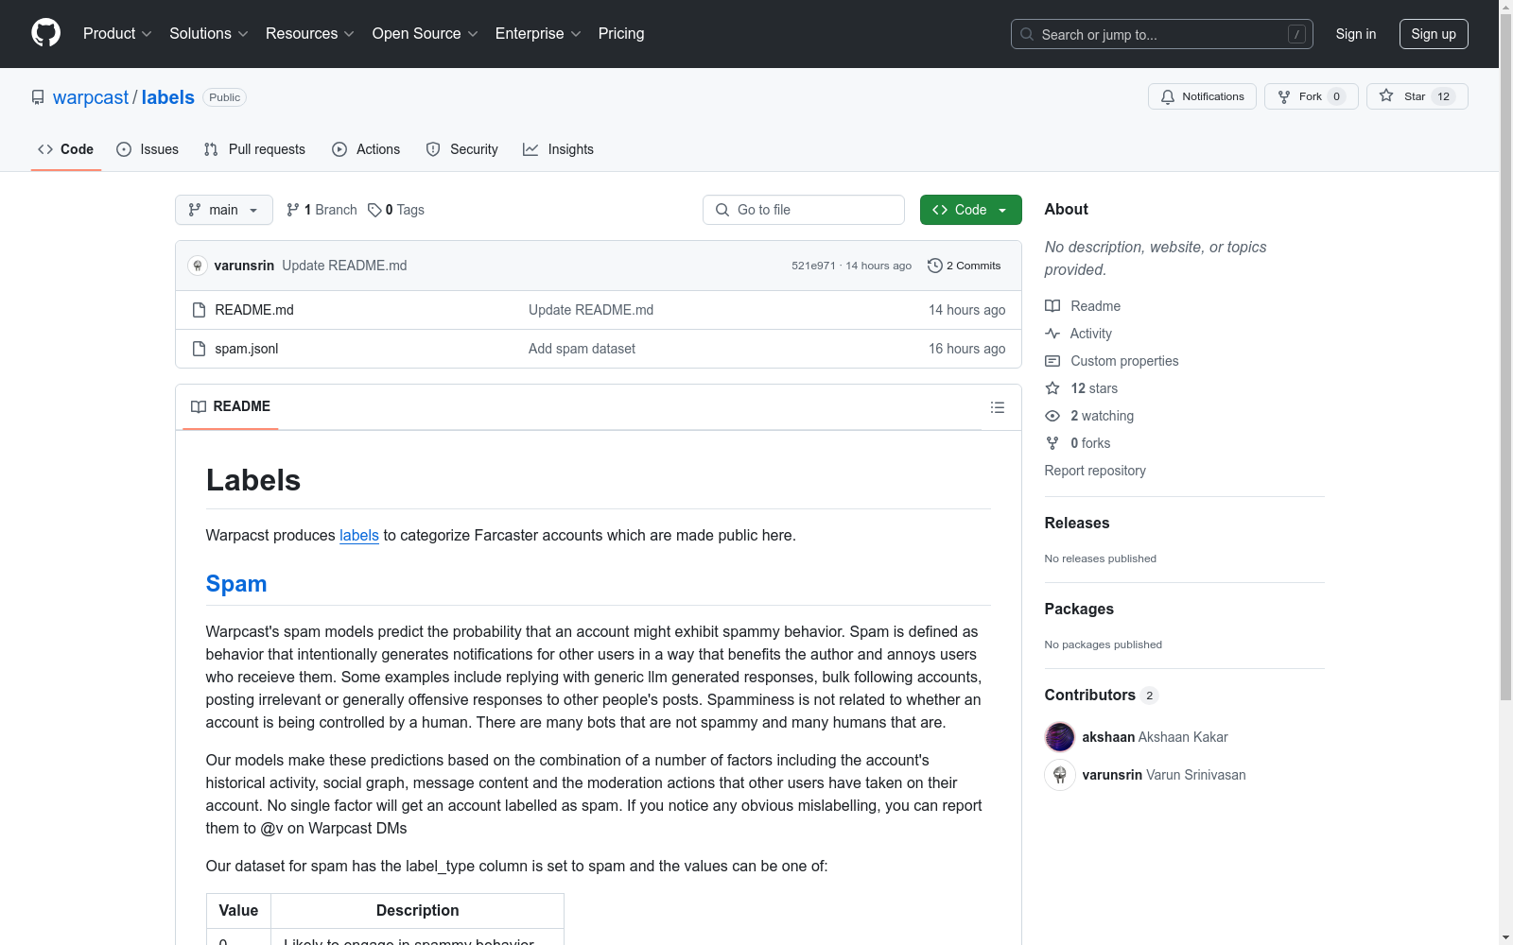Open the Product menu dropdown

[x=117, y=33]
